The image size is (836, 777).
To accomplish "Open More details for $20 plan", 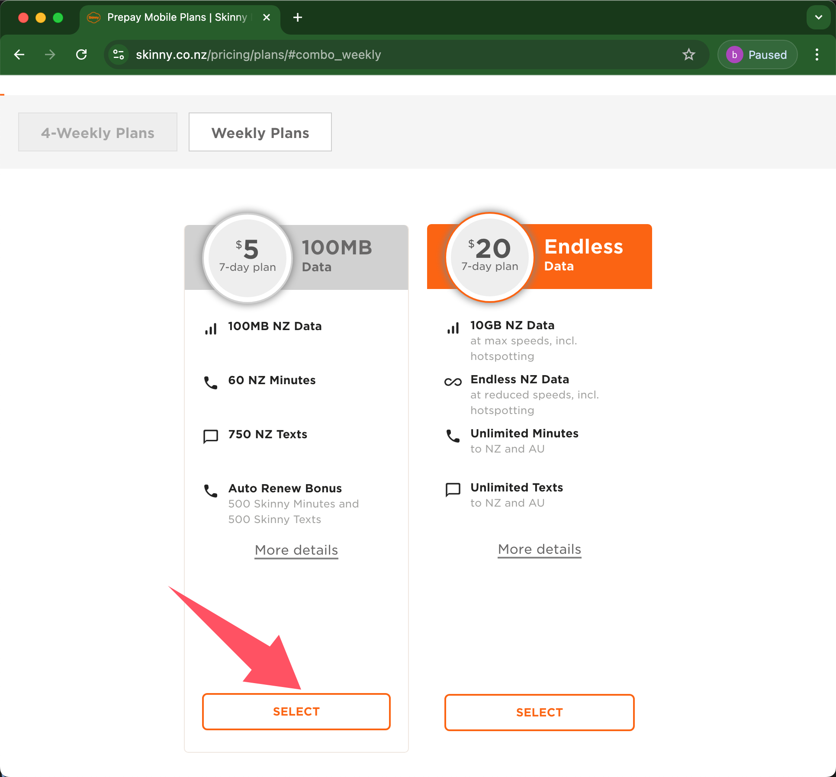I will click(539, 549).
